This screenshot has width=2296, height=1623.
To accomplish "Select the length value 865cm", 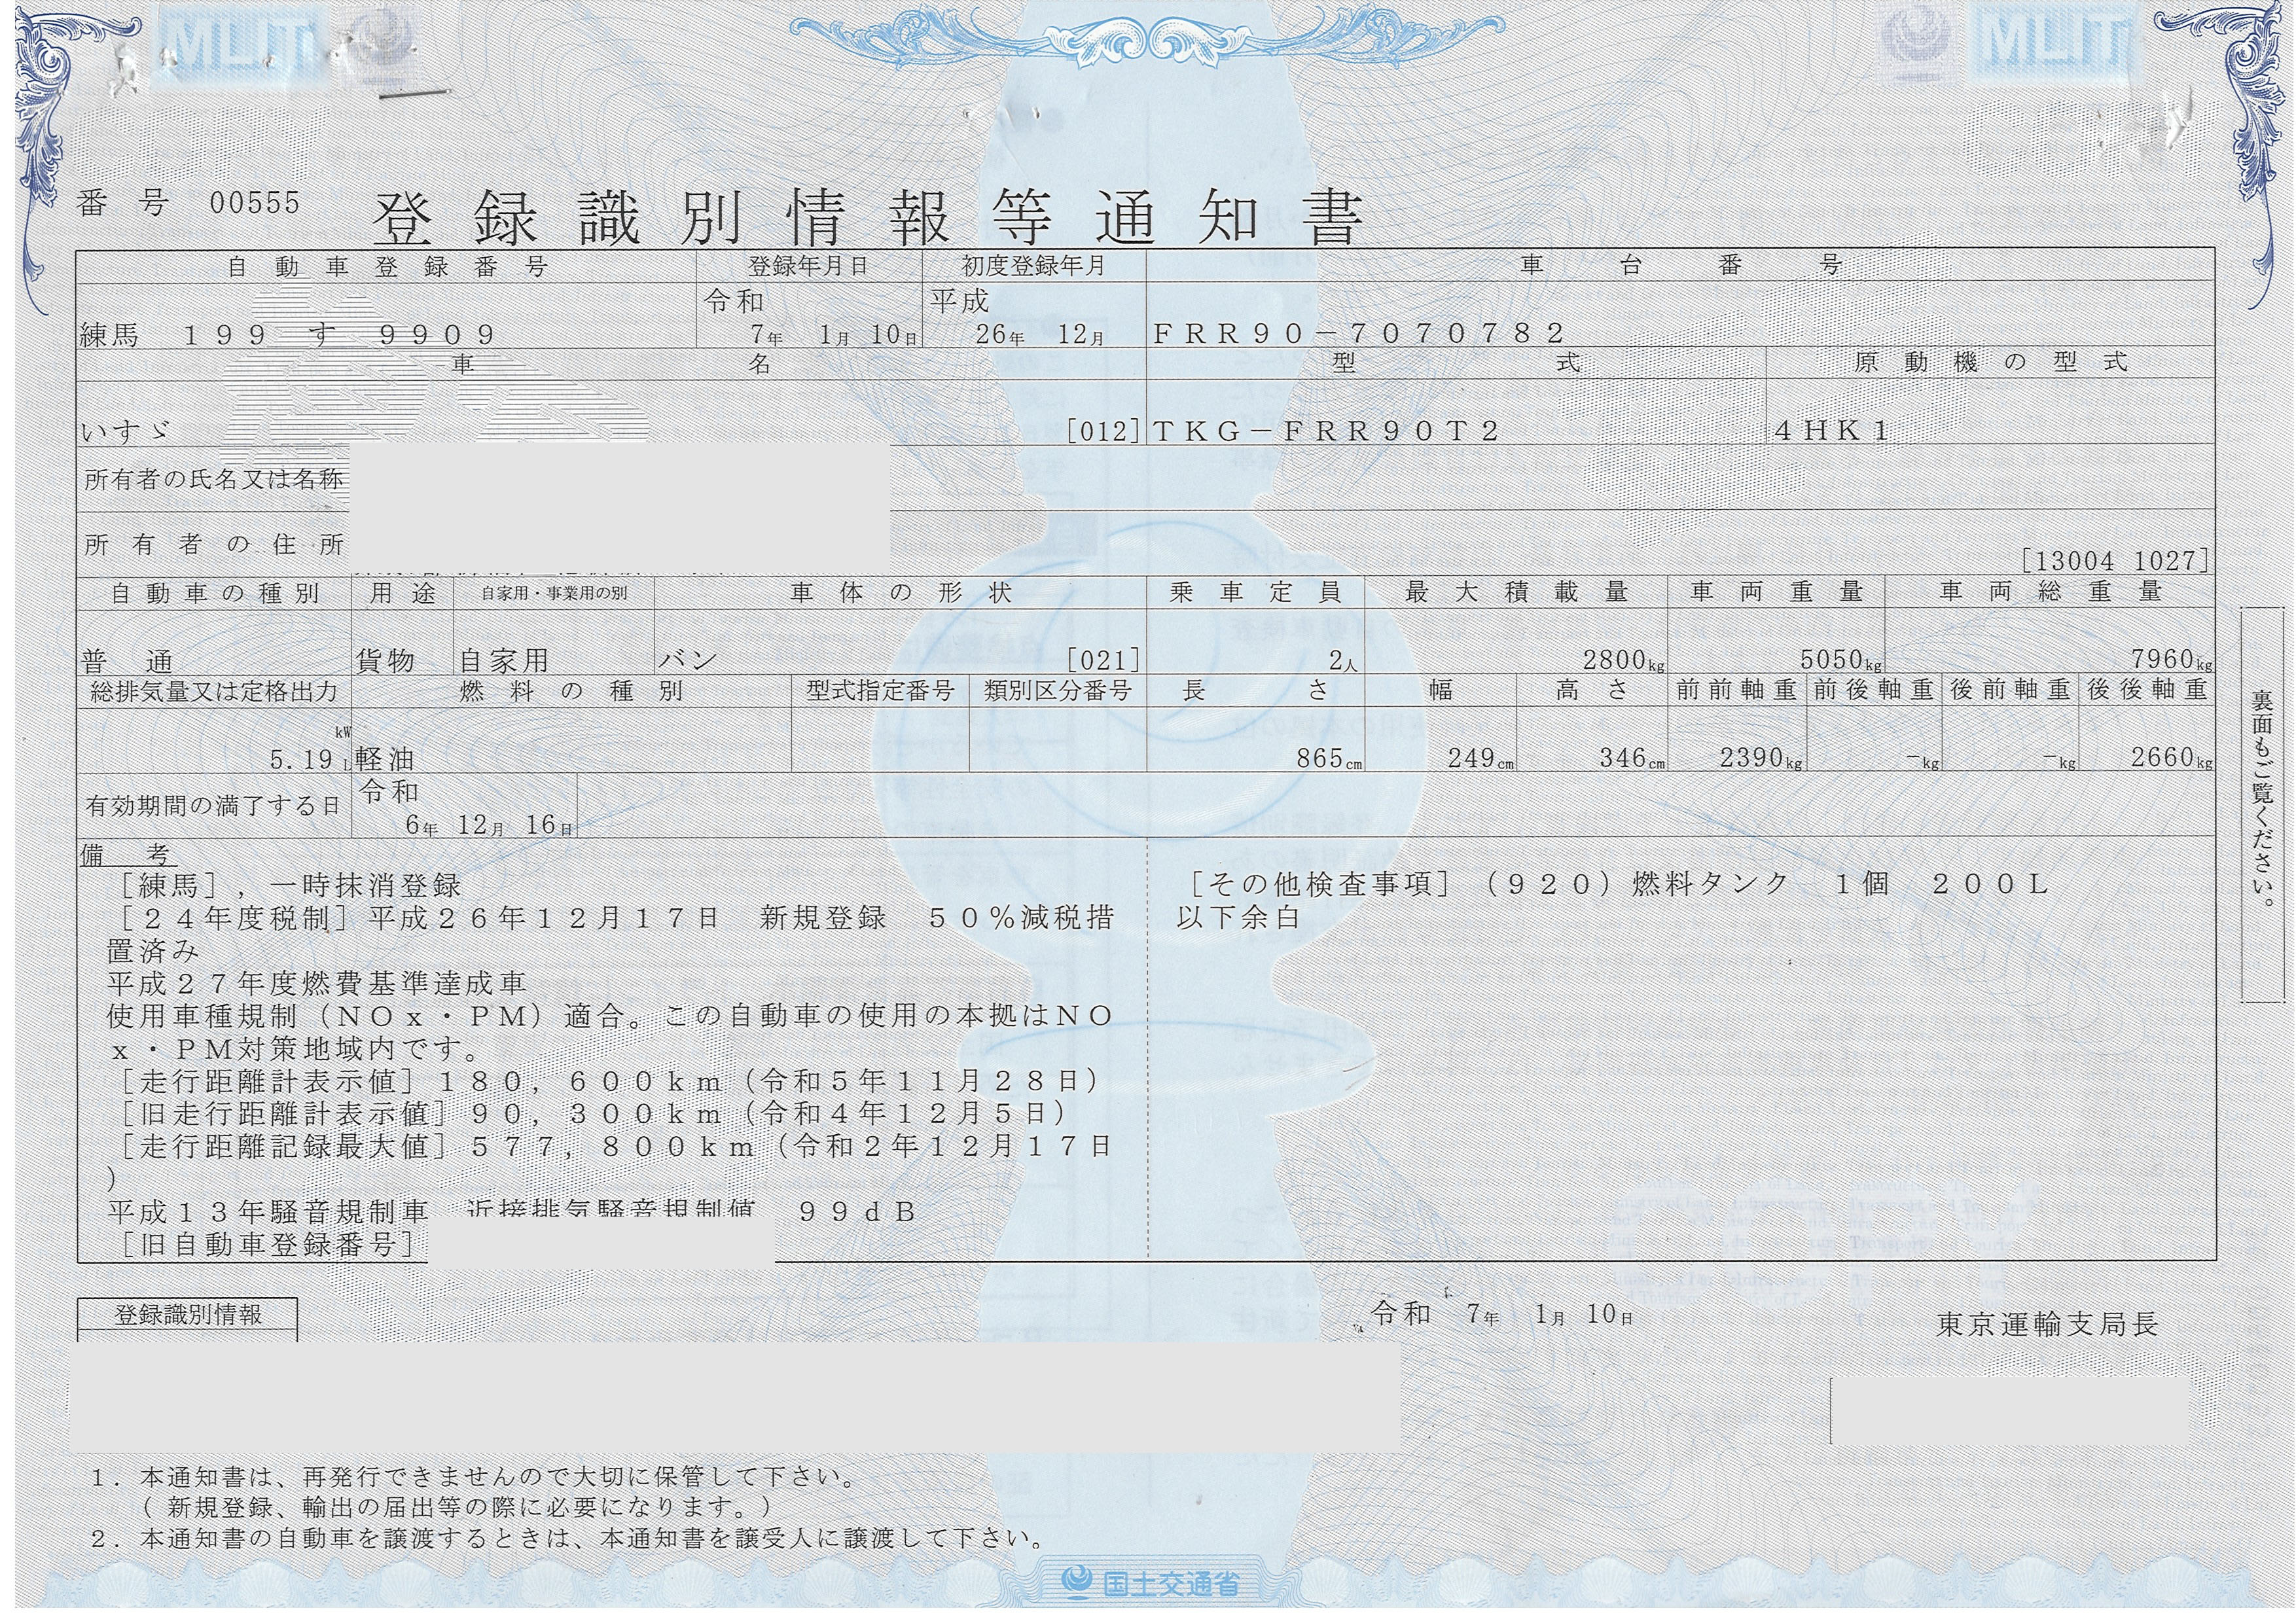I will pyautogui.click(x=1329, y=758).
